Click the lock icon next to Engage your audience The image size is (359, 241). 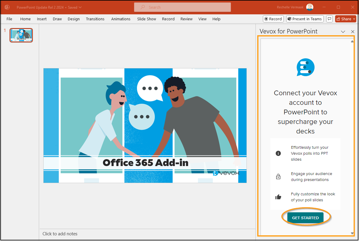pos(278,176)
